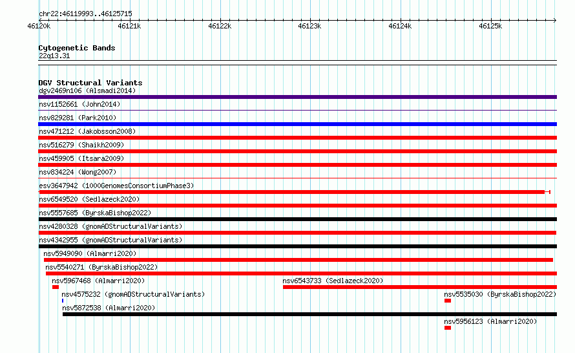Click the 46123k ruler tick label

pos(310,26)
